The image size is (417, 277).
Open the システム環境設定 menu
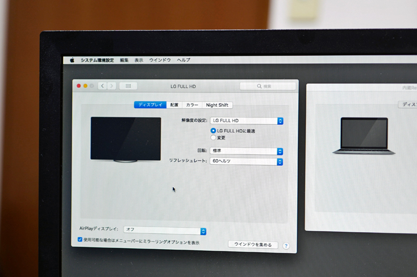pos(97,60)
